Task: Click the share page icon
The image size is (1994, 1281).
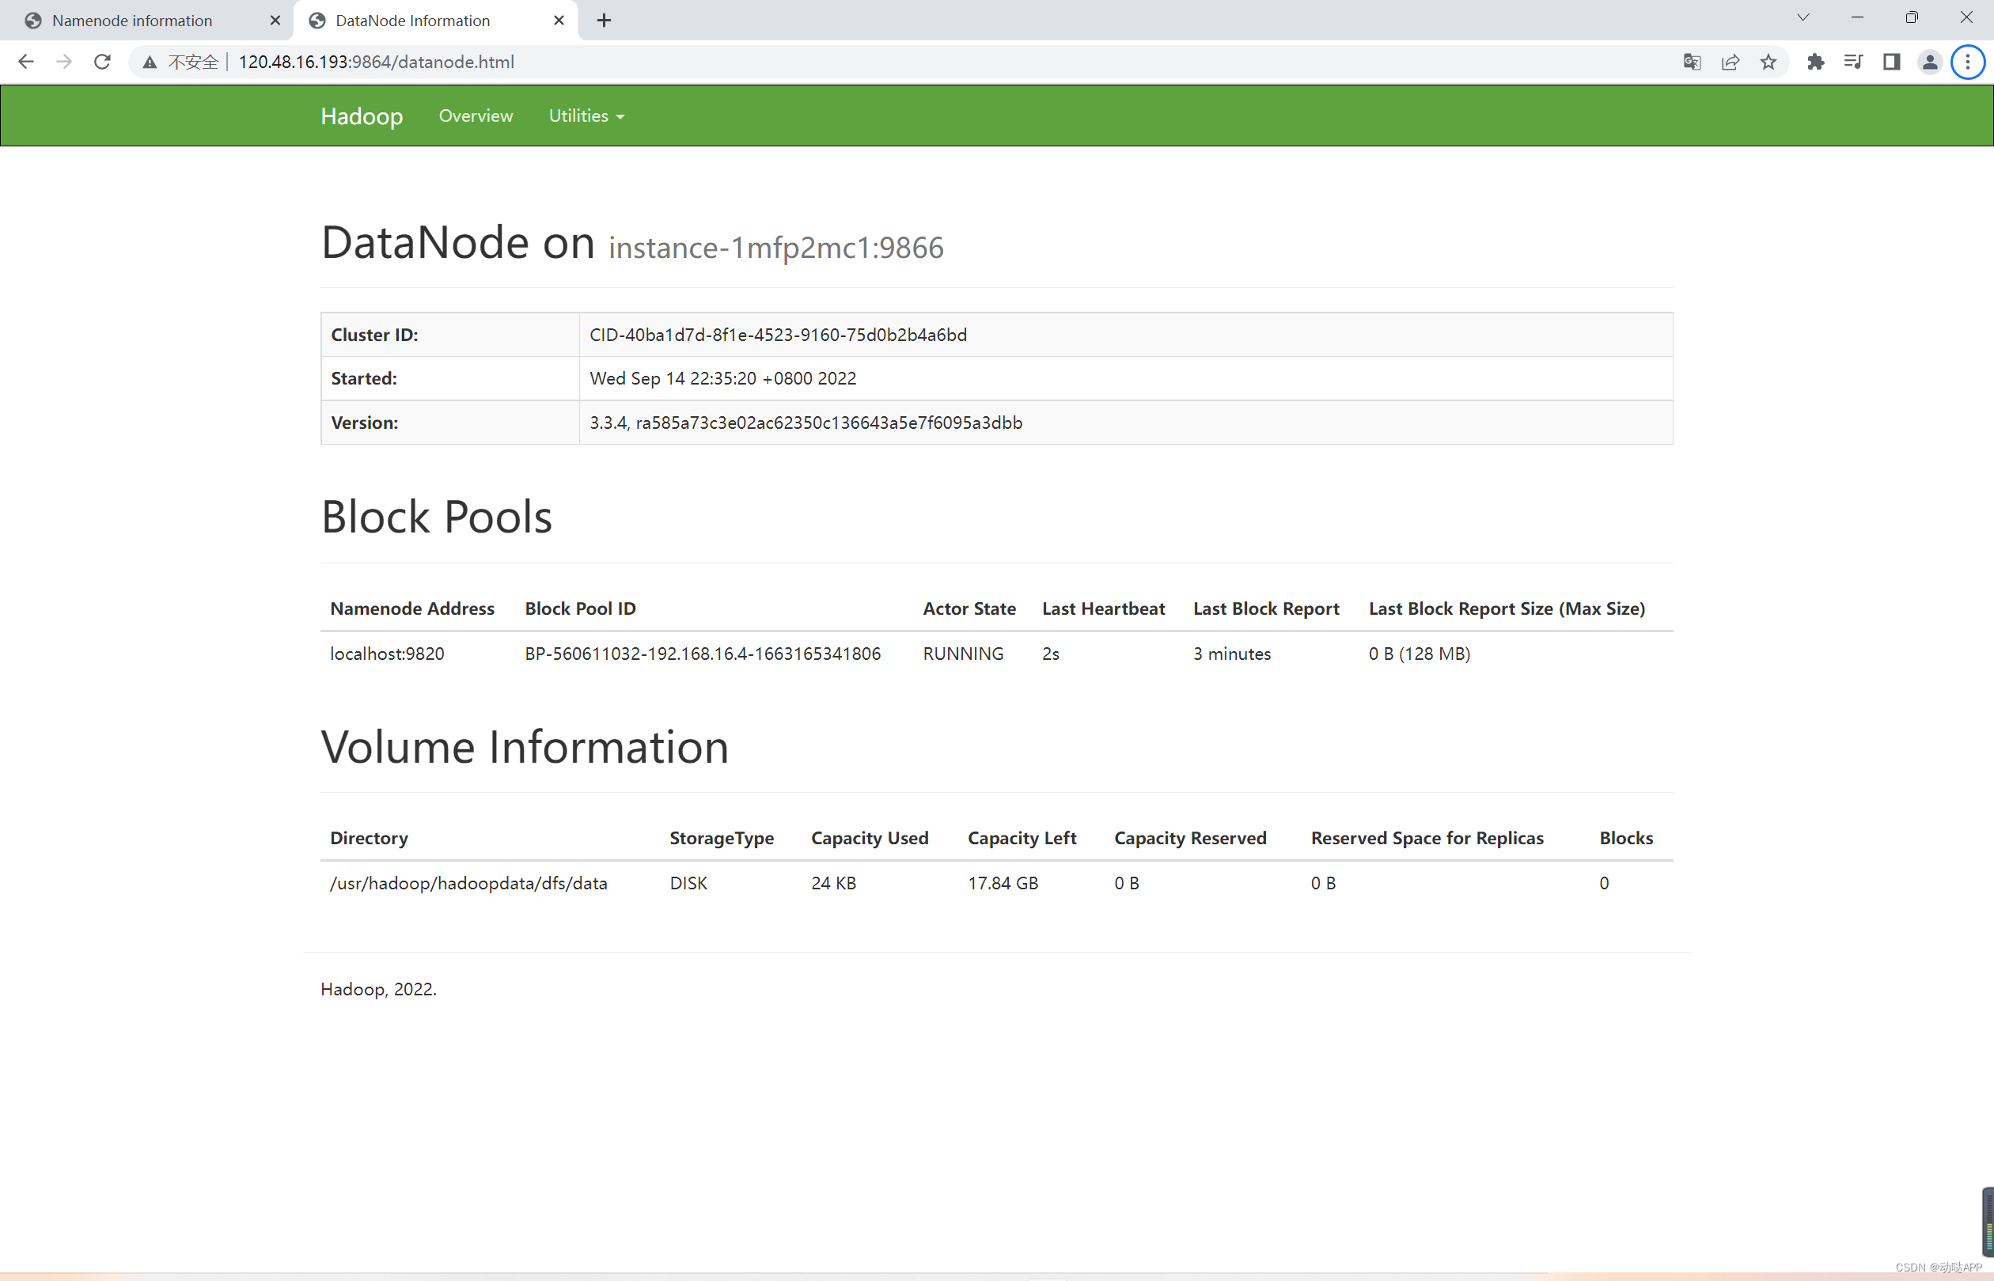Action: (1731, 62)
